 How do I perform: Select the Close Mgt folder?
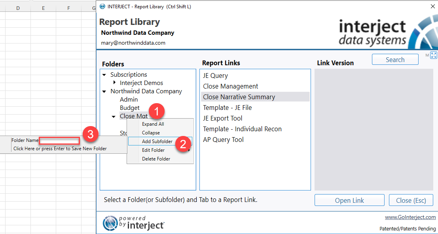pos(134,116)
